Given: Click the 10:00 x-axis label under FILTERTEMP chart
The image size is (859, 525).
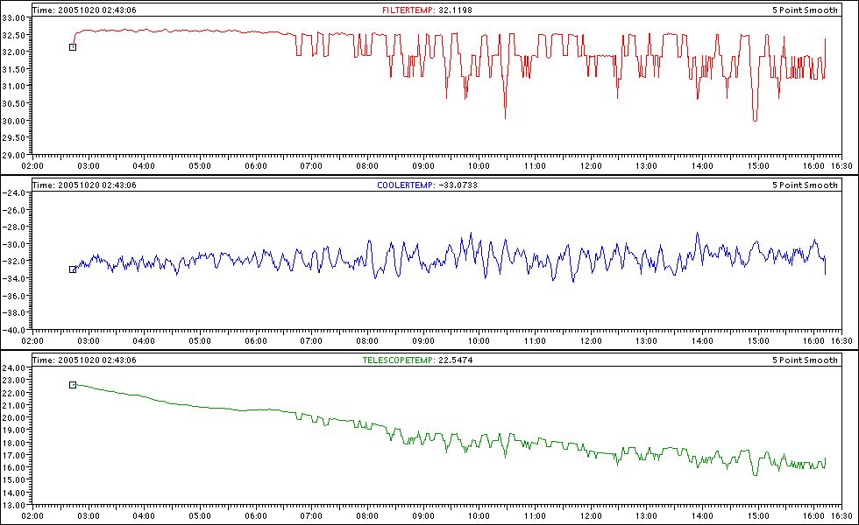Looking at the screenshot, I should click(479, 165).
